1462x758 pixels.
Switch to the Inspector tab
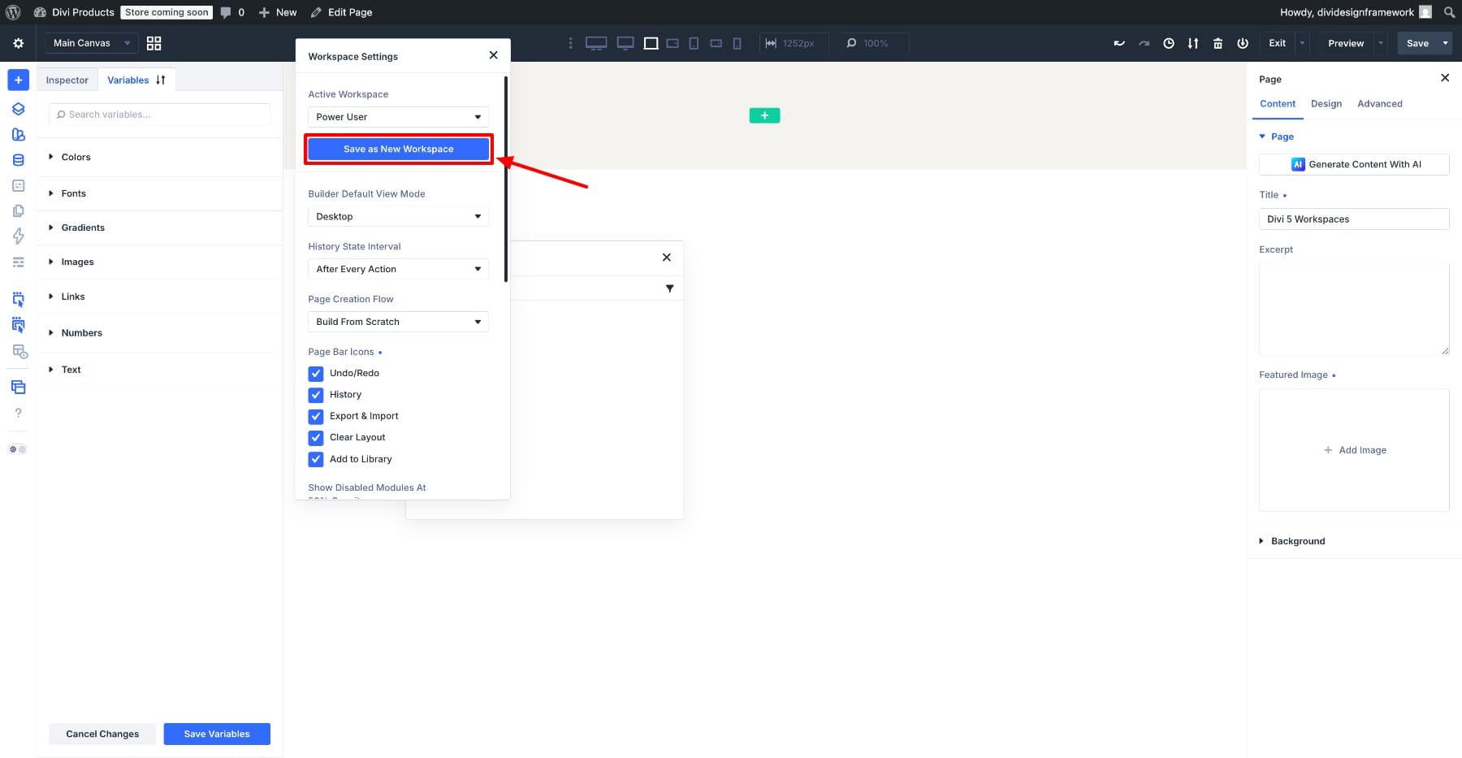click(67, 80)
